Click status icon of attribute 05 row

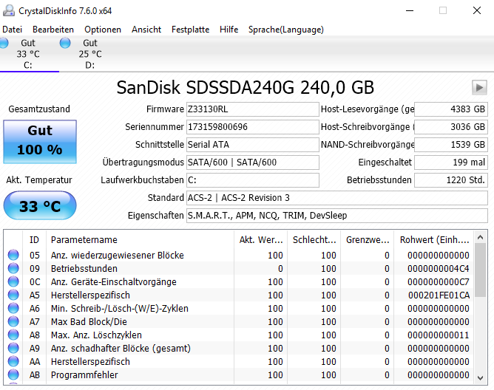coord(13,255)
